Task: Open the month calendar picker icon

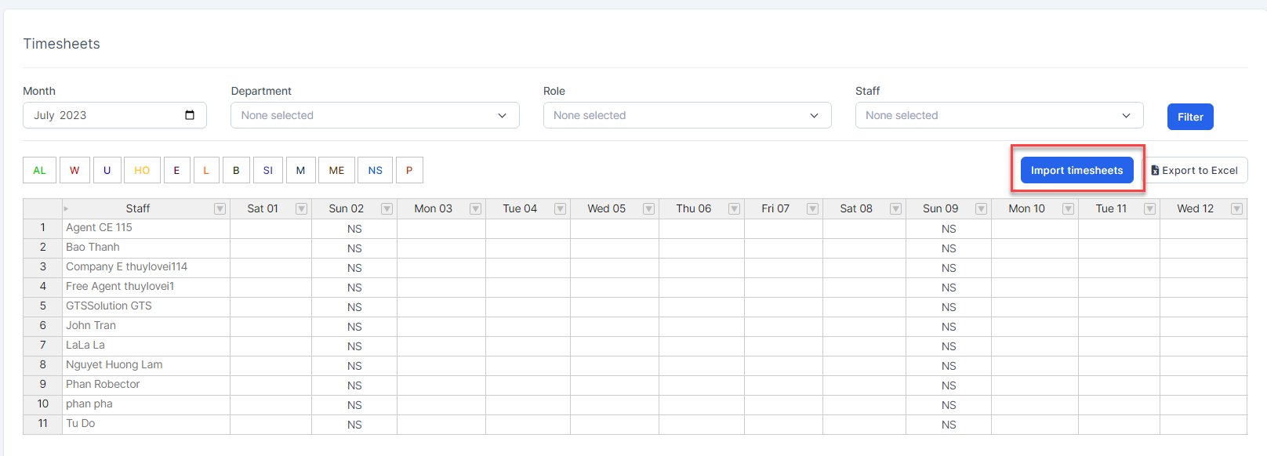Action: point(190,115)
